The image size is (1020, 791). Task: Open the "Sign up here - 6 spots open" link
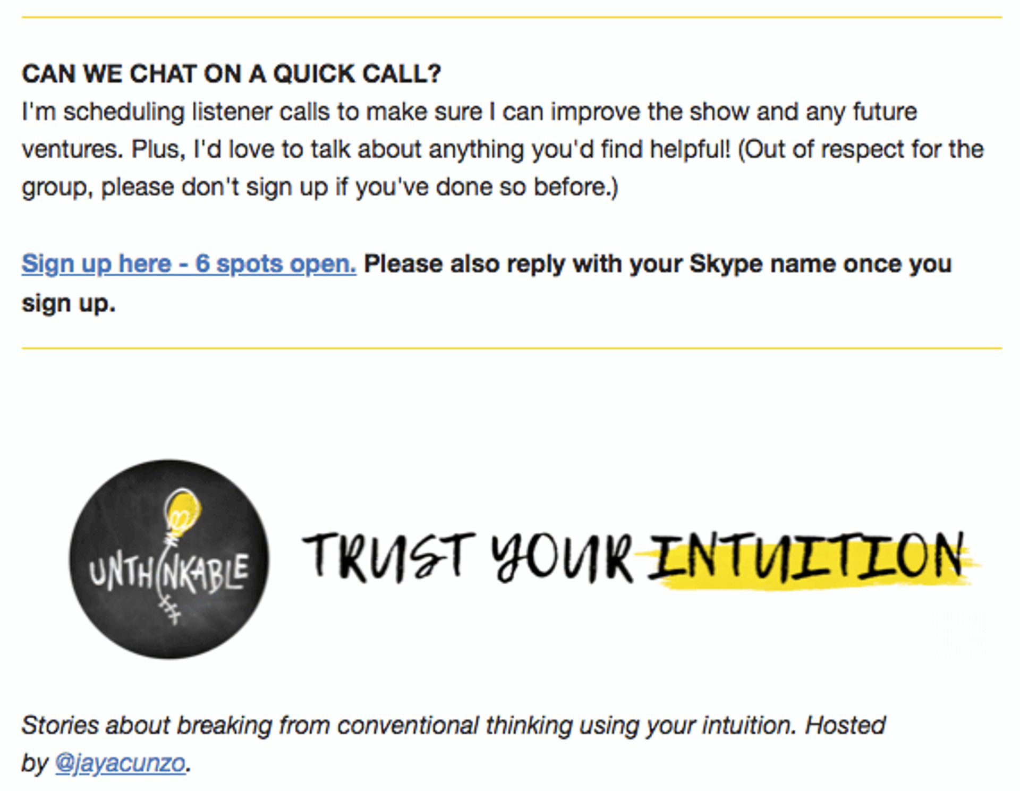coord(189,264)
